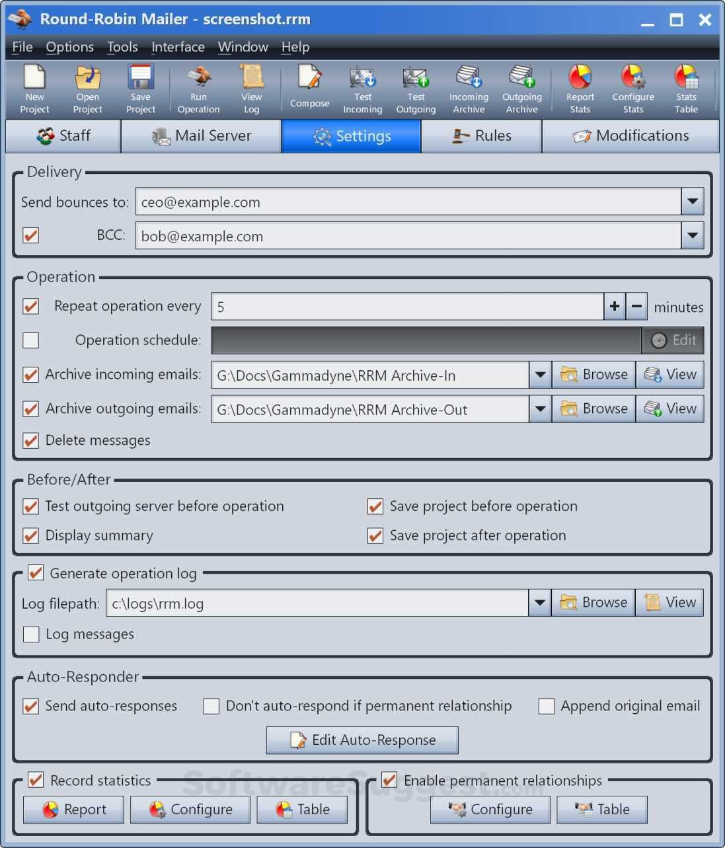Tick Append original email checkbox
Screen dimensions: 725x848
coord(547,707)
